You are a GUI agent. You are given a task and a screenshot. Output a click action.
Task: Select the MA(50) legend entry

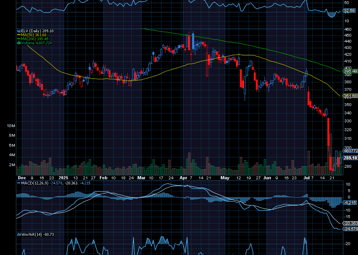click(34, 35)
